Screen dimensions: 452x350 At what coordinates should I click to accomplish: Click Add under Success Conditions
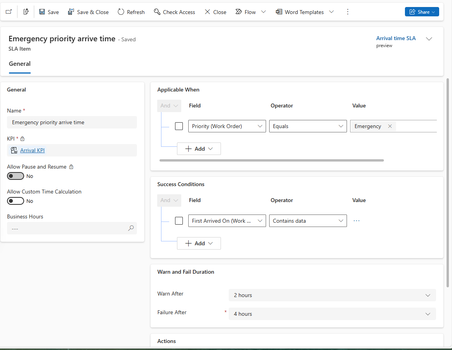coord(199,243)
